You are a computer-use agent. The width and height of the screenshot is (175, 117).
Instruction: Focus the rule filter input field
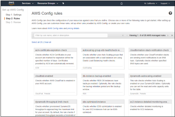(x=71, y=35)
